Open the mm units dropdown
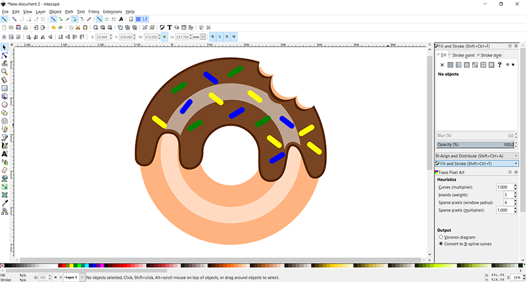Image resolution: width=526 pixels, height=282 pixels. [203, 37]
